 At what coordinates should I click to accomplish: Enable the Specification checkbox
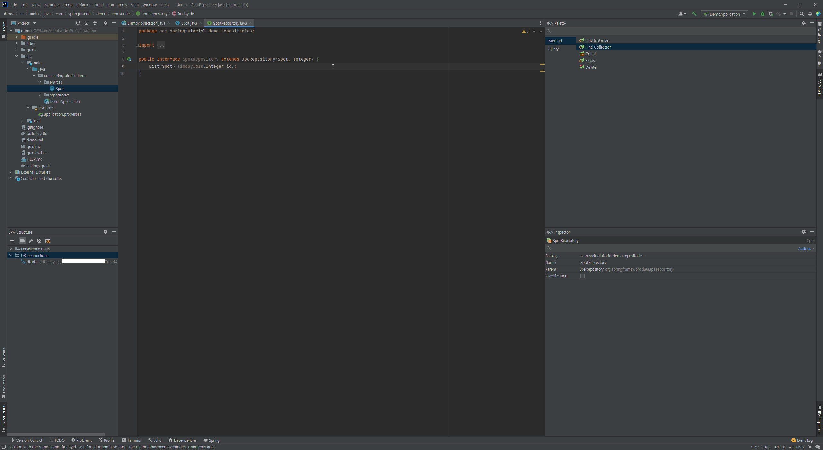point(582,276)
